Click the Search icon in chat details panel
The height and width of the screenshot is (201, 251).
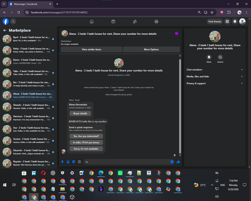[220, 57]
